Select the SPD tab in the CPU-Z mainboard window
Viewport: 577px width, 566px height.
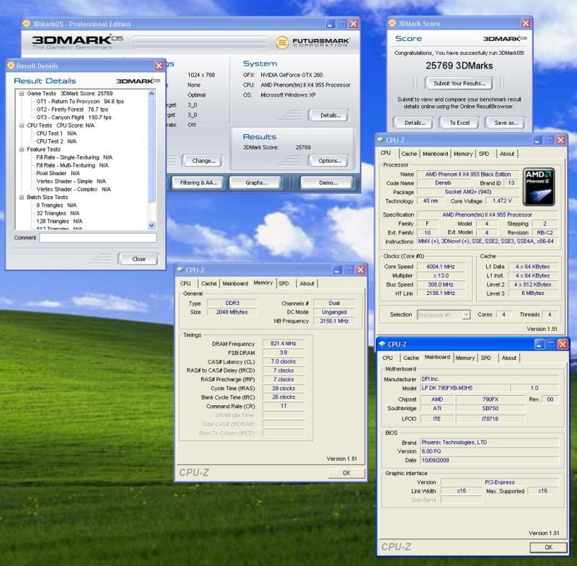point(485,358)
